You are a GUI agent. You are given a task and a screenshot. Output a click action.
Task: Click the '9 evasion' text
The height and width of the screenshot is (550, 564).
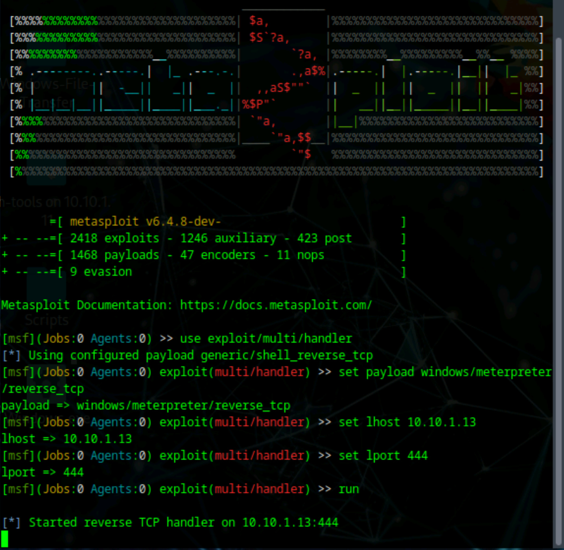point(101,271)
